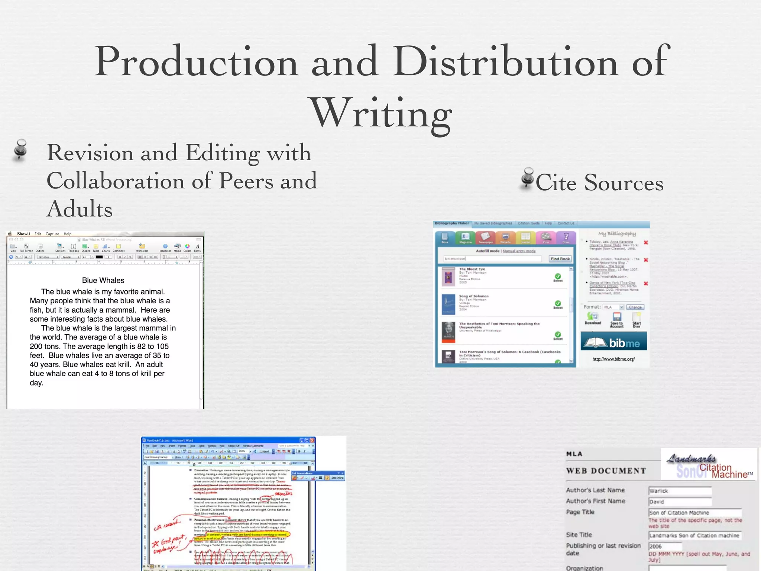
Task: Open the Shapes icon in Pages toolbar
Action: [x=85, y=246]
